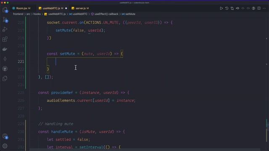Click 'let settled = false;' line
The height and width of the screenshot is (151, 269).
coord(68,140)
